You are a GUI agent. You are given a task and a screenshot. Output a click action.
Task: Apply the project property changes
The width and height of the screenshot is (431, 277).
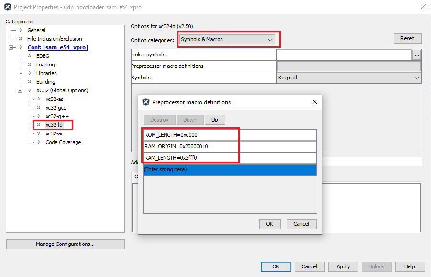click(x=343, y=266)
